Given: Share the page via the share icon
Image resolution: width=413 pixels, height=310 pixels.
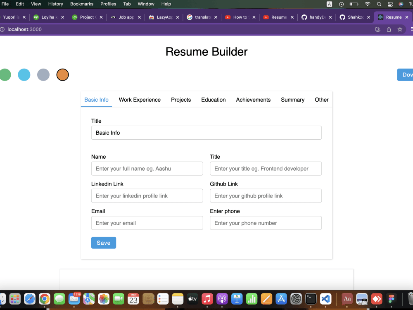Looking at the screenshot, I should tap(389, 29).
